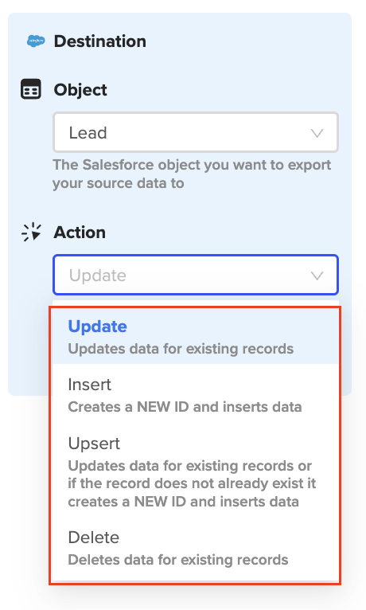Click 'Creates a NEW ID and inserts data'
This screenshot has height=610, width=366.
[x=185, y=407]
